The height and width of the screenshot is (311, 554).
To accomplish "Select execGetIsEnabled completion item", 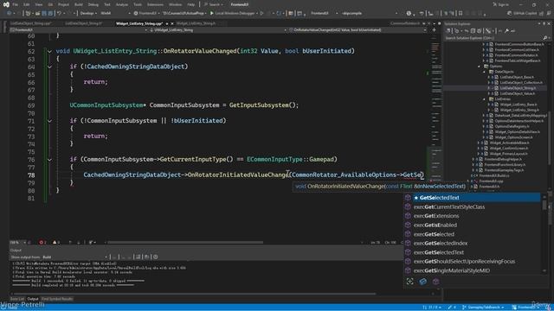I will point(472,225).
